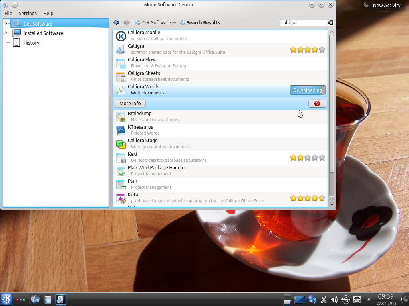Click the Plan WorkPackage Handler icon
The height and width of the screenshot is (306, 409).
[121, 171]
